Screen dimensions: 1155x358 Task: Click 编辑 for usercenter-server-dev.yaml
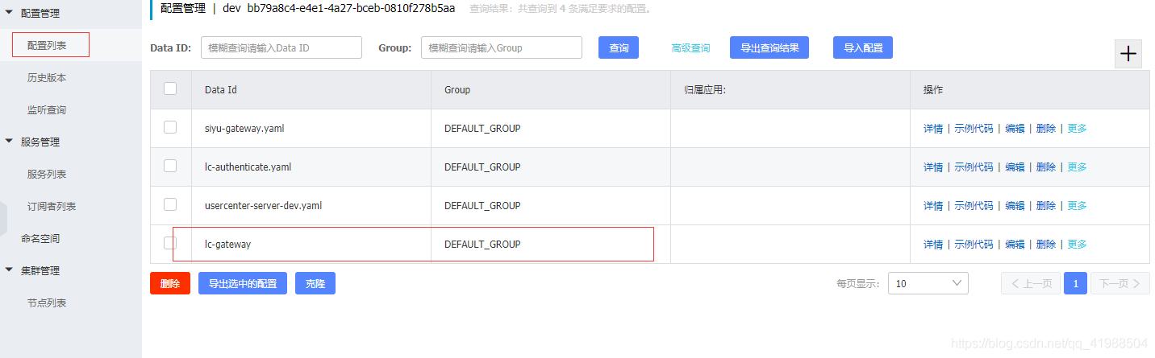(x=1015, y=206)
